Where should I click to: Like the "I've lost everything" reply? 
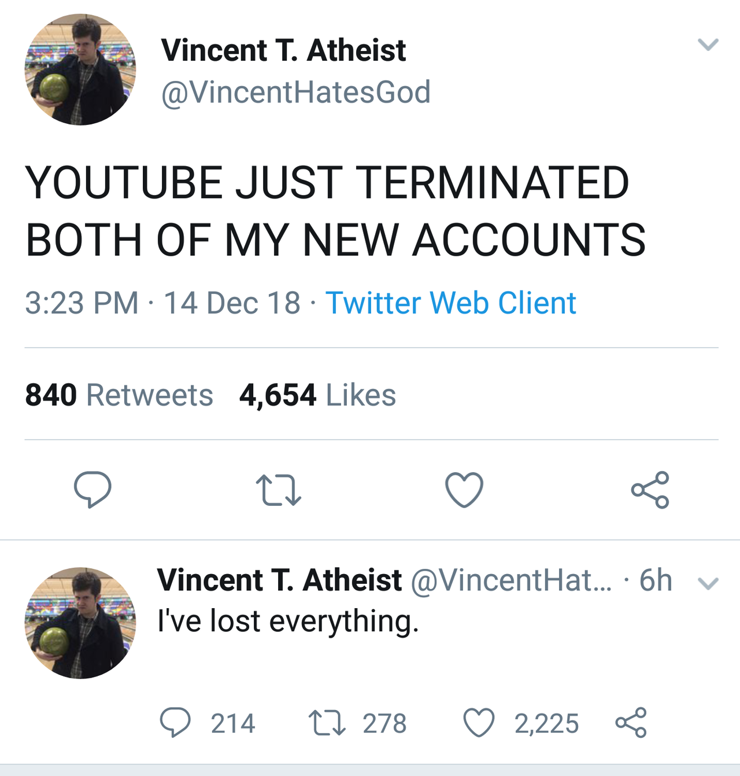tap(479, 722)
